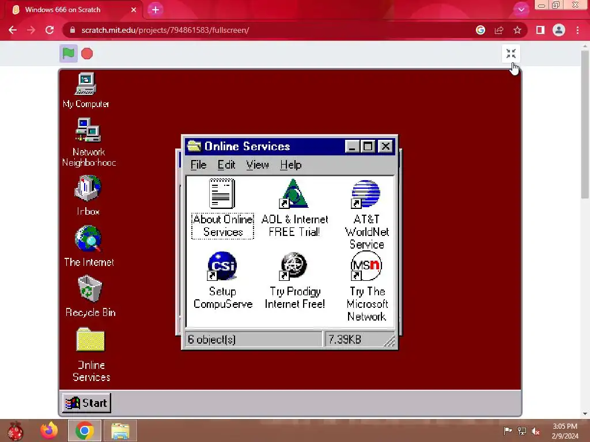The width and height of the screenshot is (590, 442).
Task: Launch Firefox from the taskbar
Action: (x=49, y=430)
